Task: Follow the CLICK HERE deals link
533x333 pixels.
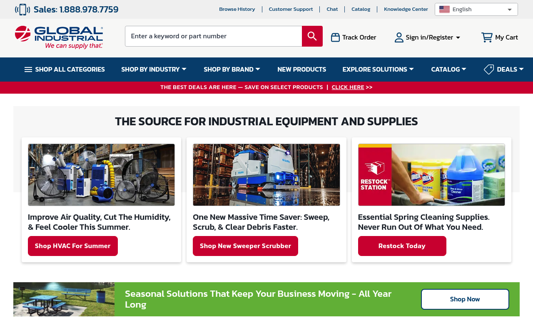Action: [x=348, y=87]
